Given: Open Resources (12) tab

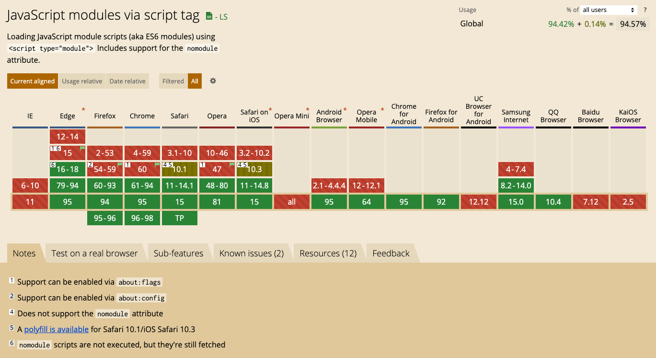Looking at the screenshot, I should [328, 253].
